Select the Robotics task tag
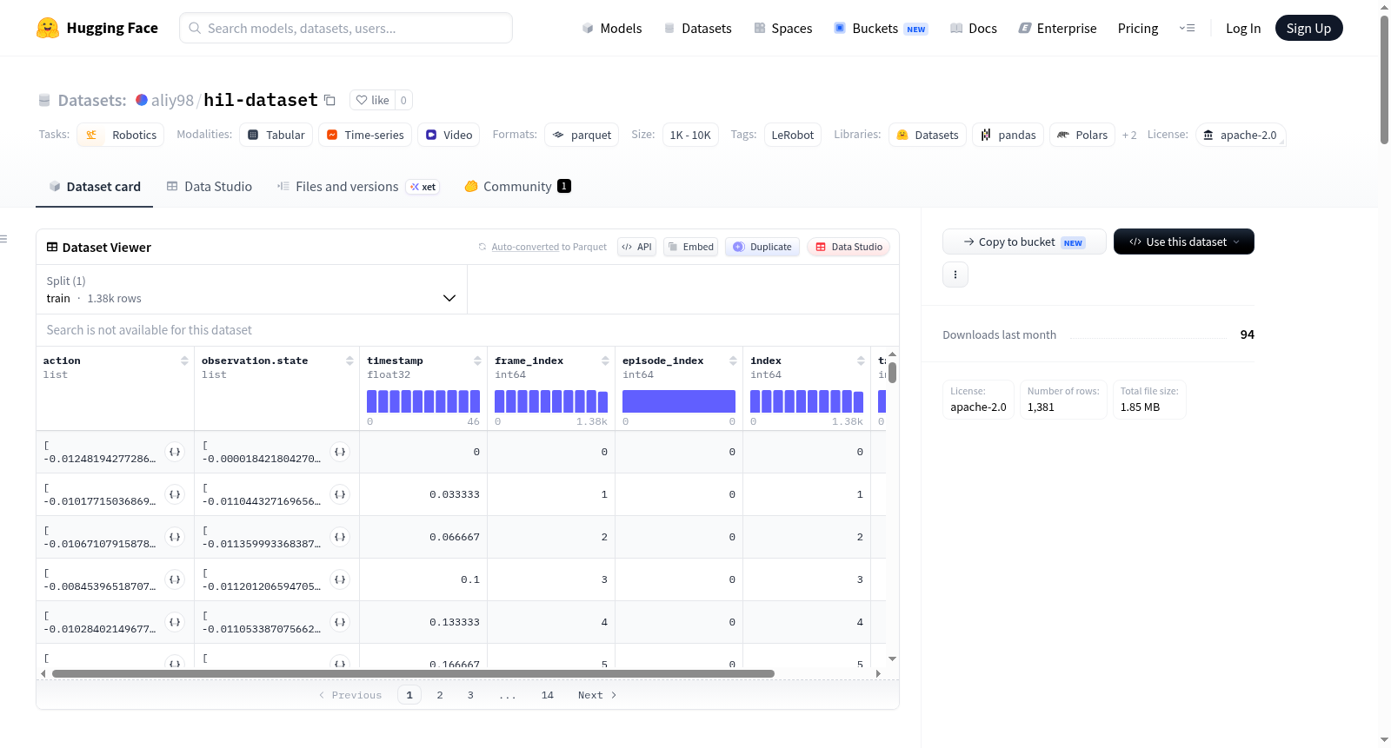Screen dimensions: 1391x748 click(x=121, y=135)
